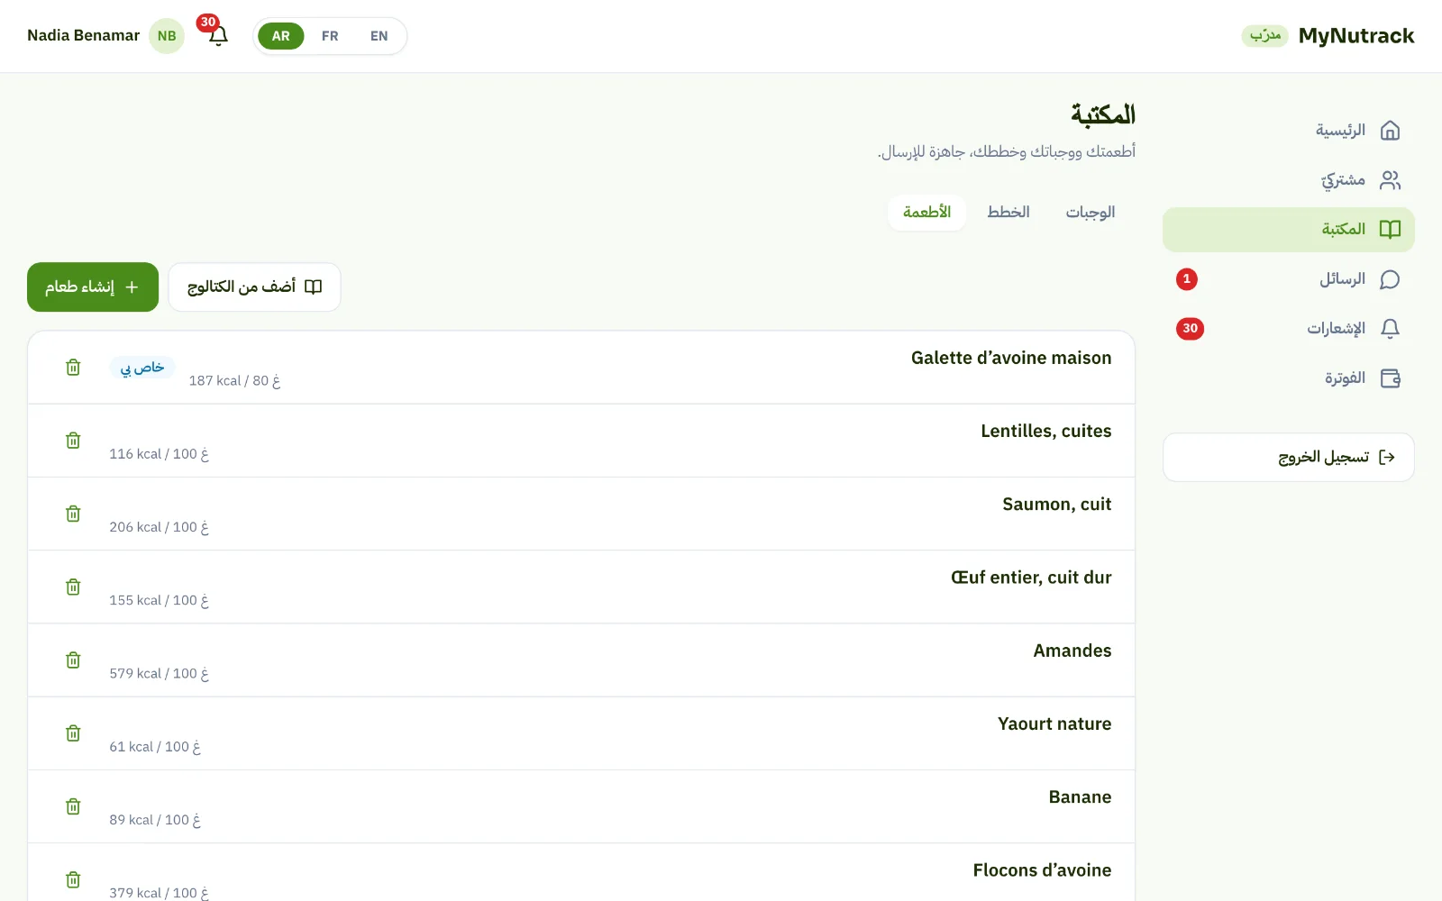The image size is (1442, 901).
Task: Delete Lentilles, cuites from the library
Action: coord(73,441)
